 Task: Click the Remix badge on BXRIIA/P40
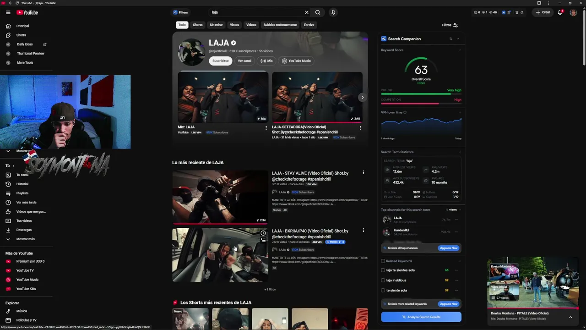[335, 242]
